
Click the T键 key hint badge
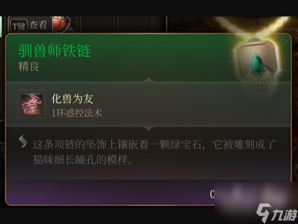click(x=19, y=26)
